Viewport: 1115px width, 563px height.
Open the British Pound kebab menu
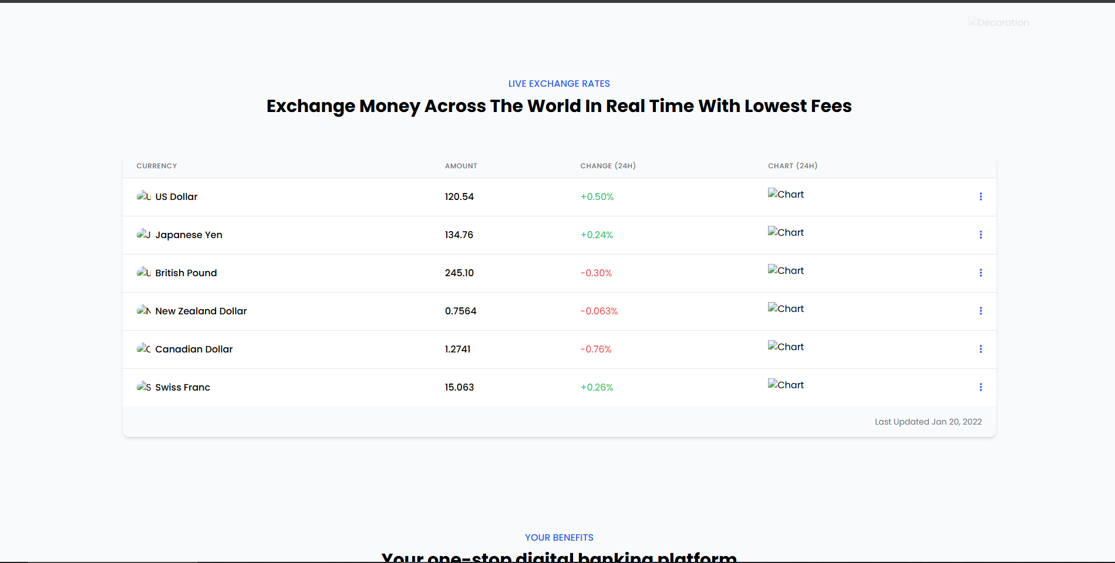point(980,273)
